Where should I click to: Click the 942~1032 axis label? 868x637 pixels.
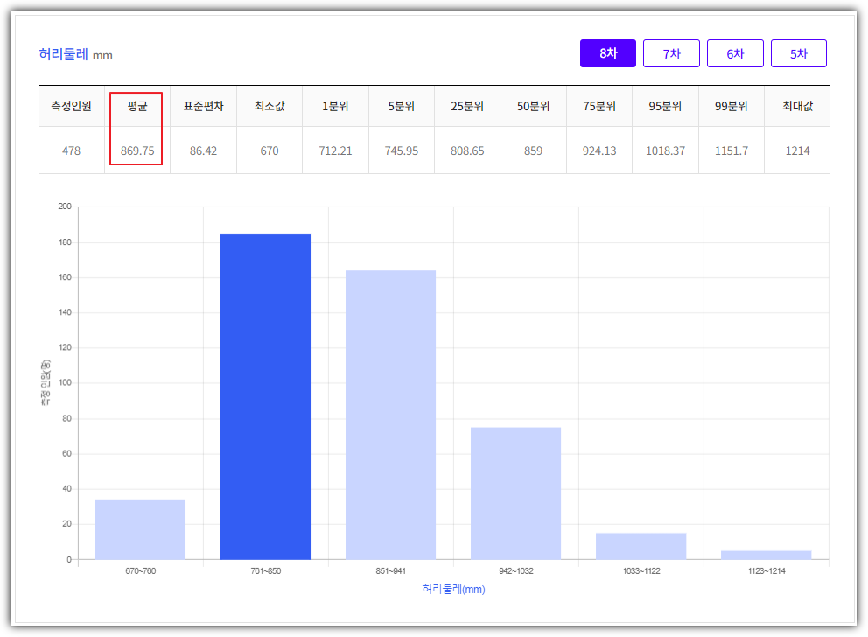(x=516, y=571)
